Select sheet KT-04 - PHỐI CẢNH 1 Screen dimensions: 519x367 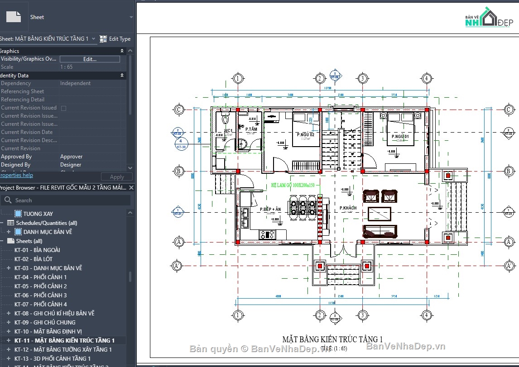(40, 277)
